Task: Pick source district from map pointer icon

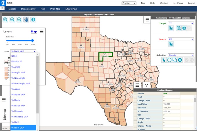Action: (x=171, y=44)
